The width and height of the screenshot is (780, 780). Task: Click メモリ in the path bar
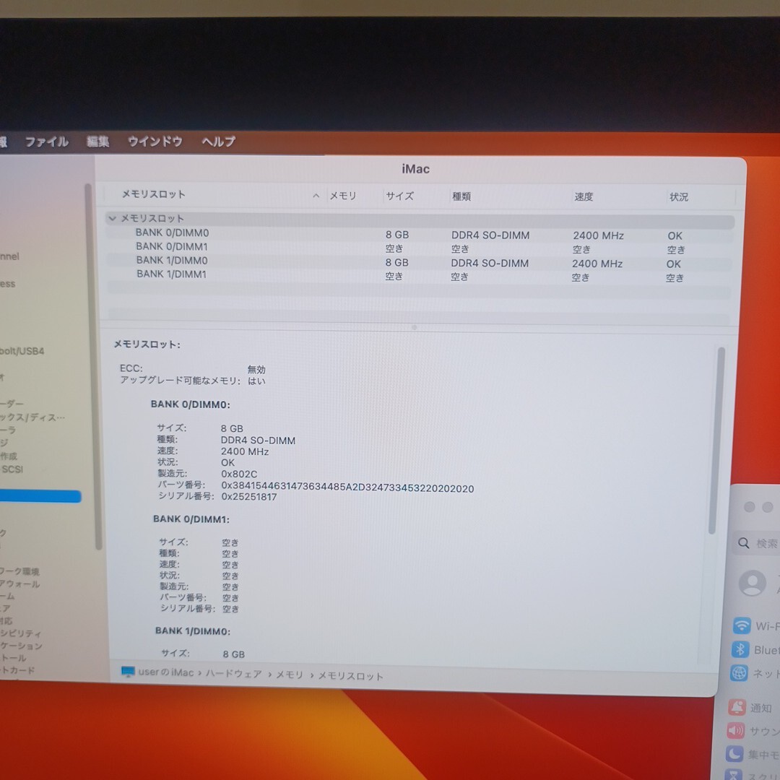click(290, 675)
